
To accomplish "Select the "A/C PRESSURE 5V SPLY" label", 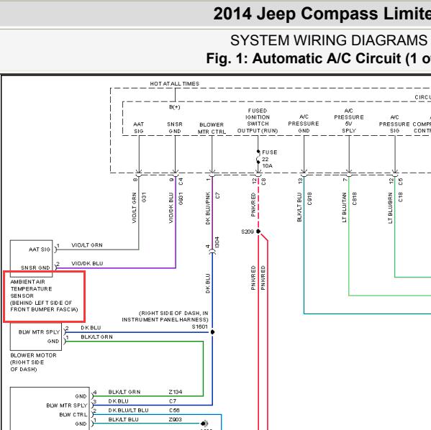I will [x=349, y=121].
